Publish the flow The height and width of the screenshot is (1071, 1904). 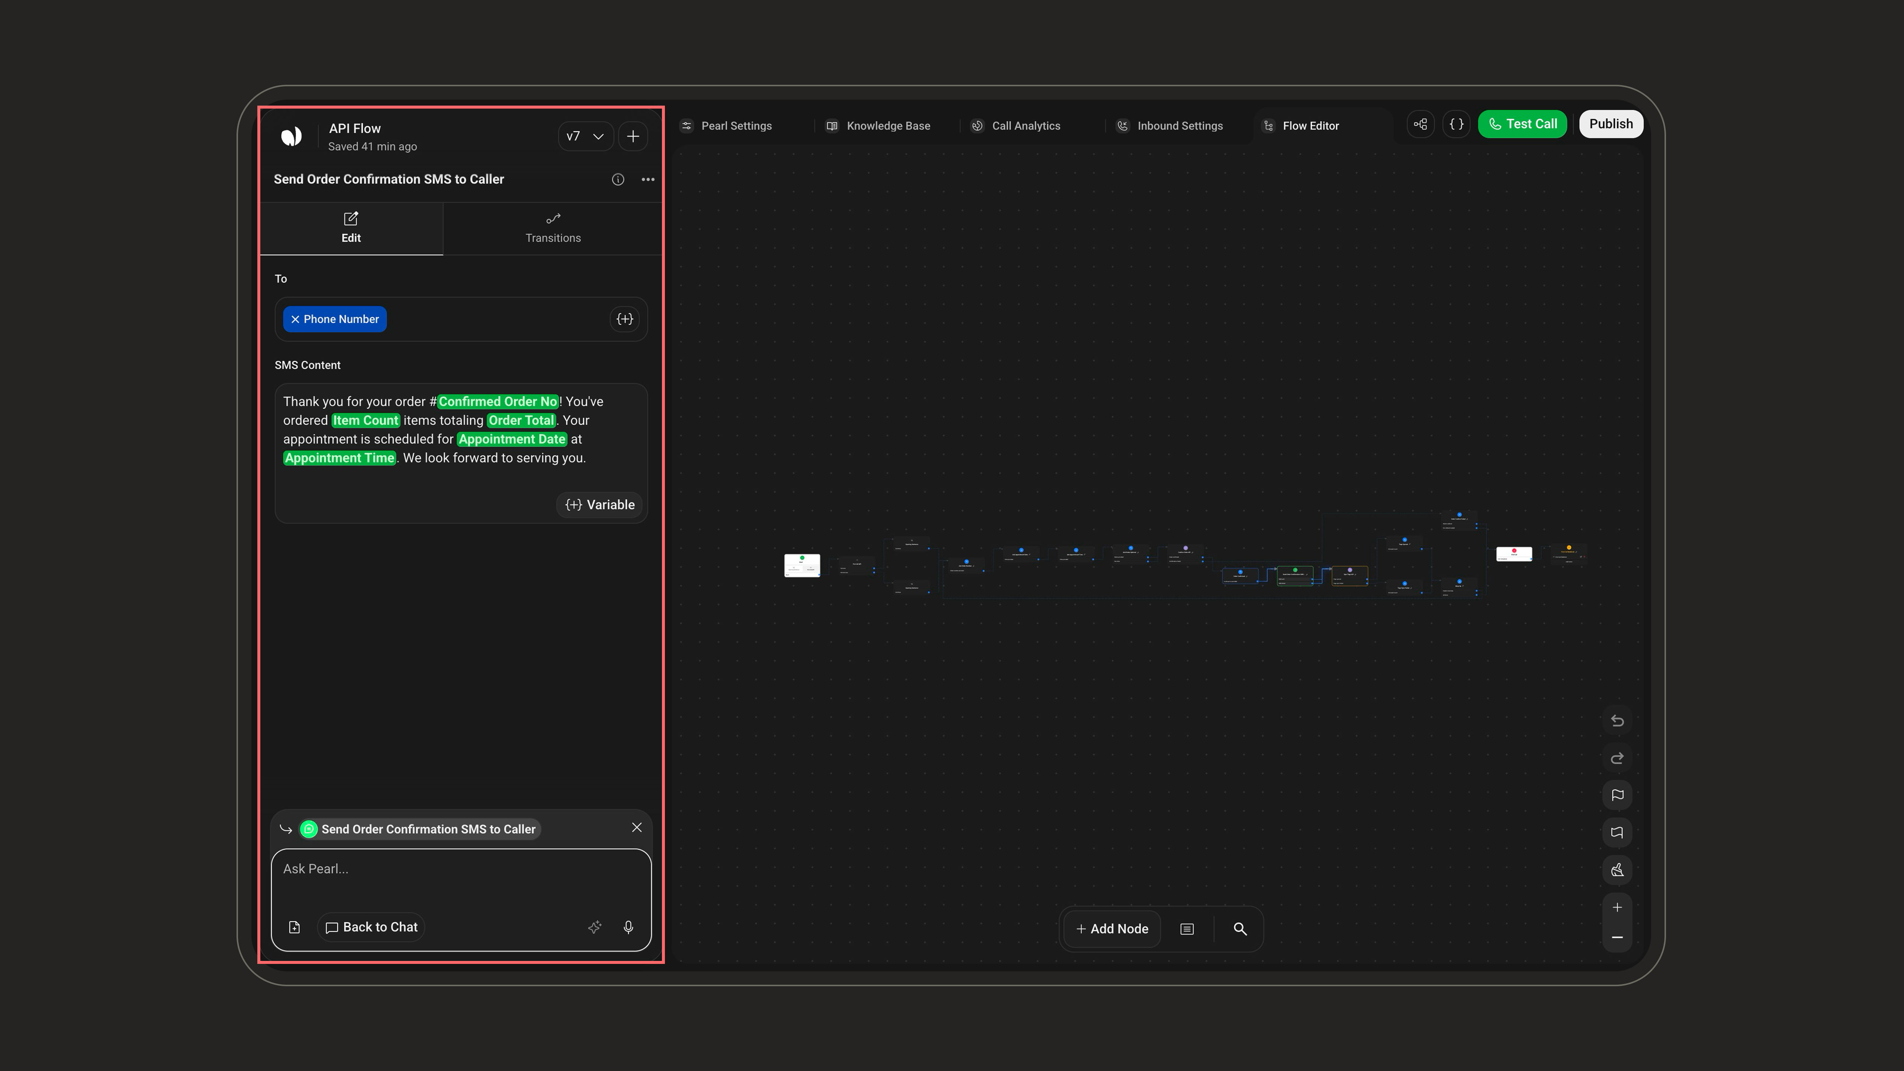click(1611, 124)
